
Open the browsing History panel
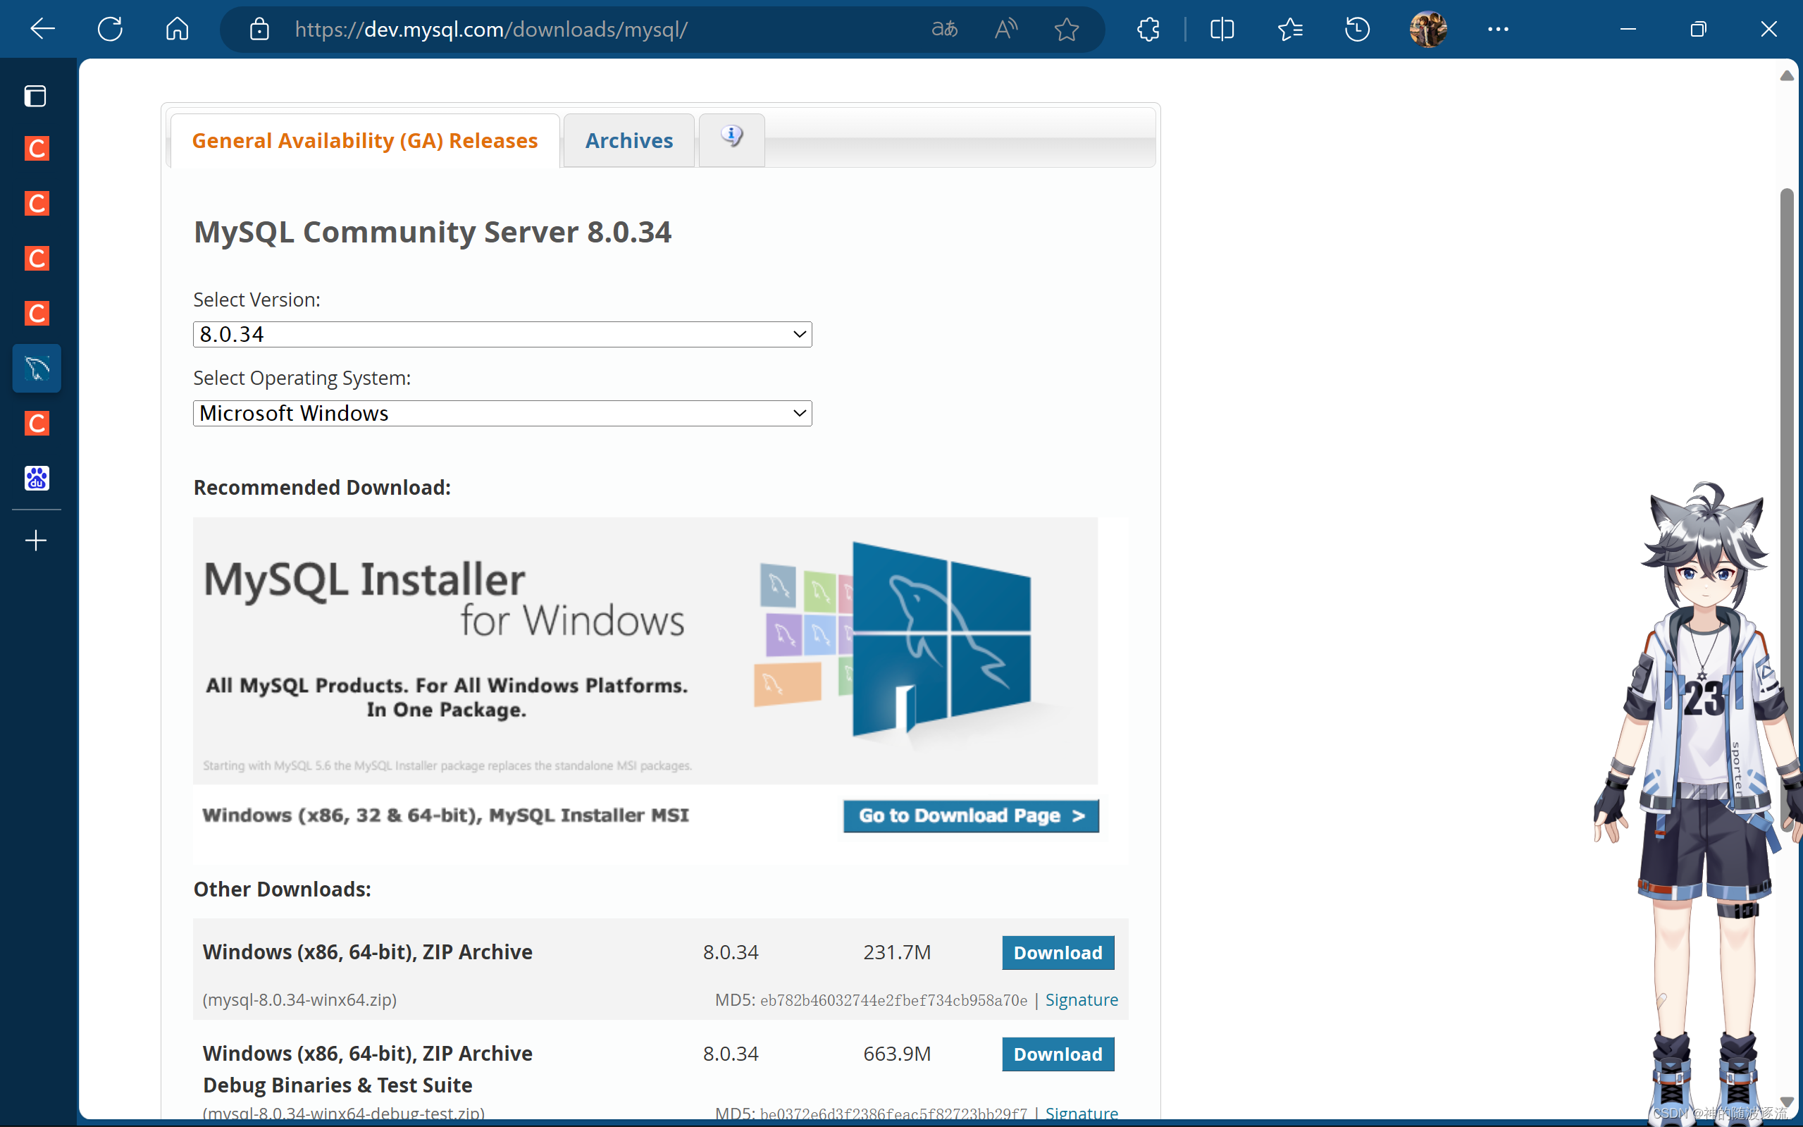[x=1358, y=29]
